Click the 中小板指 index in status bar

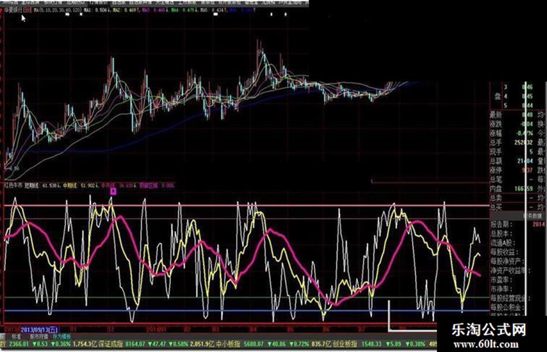click(229, 344)
